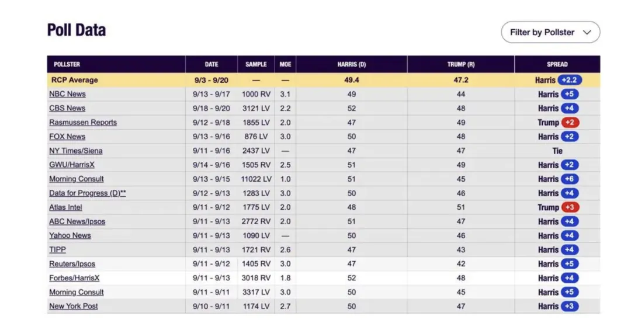Viewport: 631px width, 323px height.
Task: Open the CBS News poll link
Action: [67, 108]
